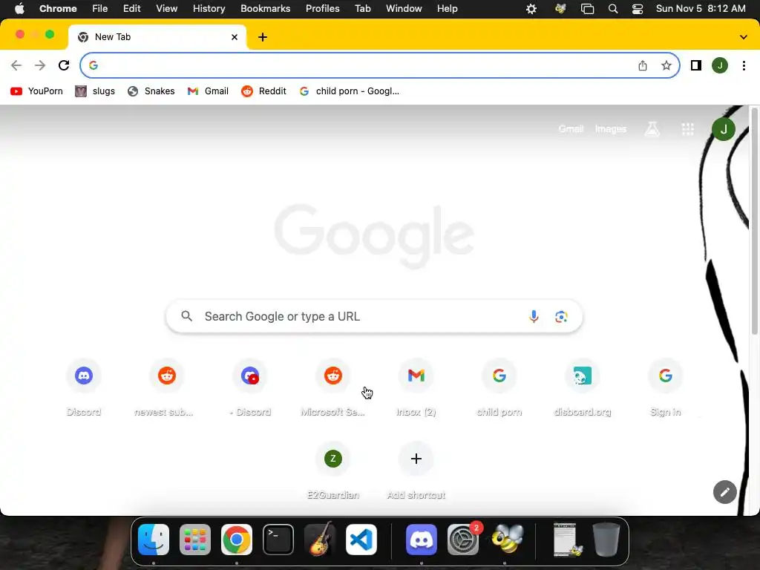Image resolution: width=760 pixels, height=570 pixels.
Task: Select the New Tab tab
Action: (157, 37)
